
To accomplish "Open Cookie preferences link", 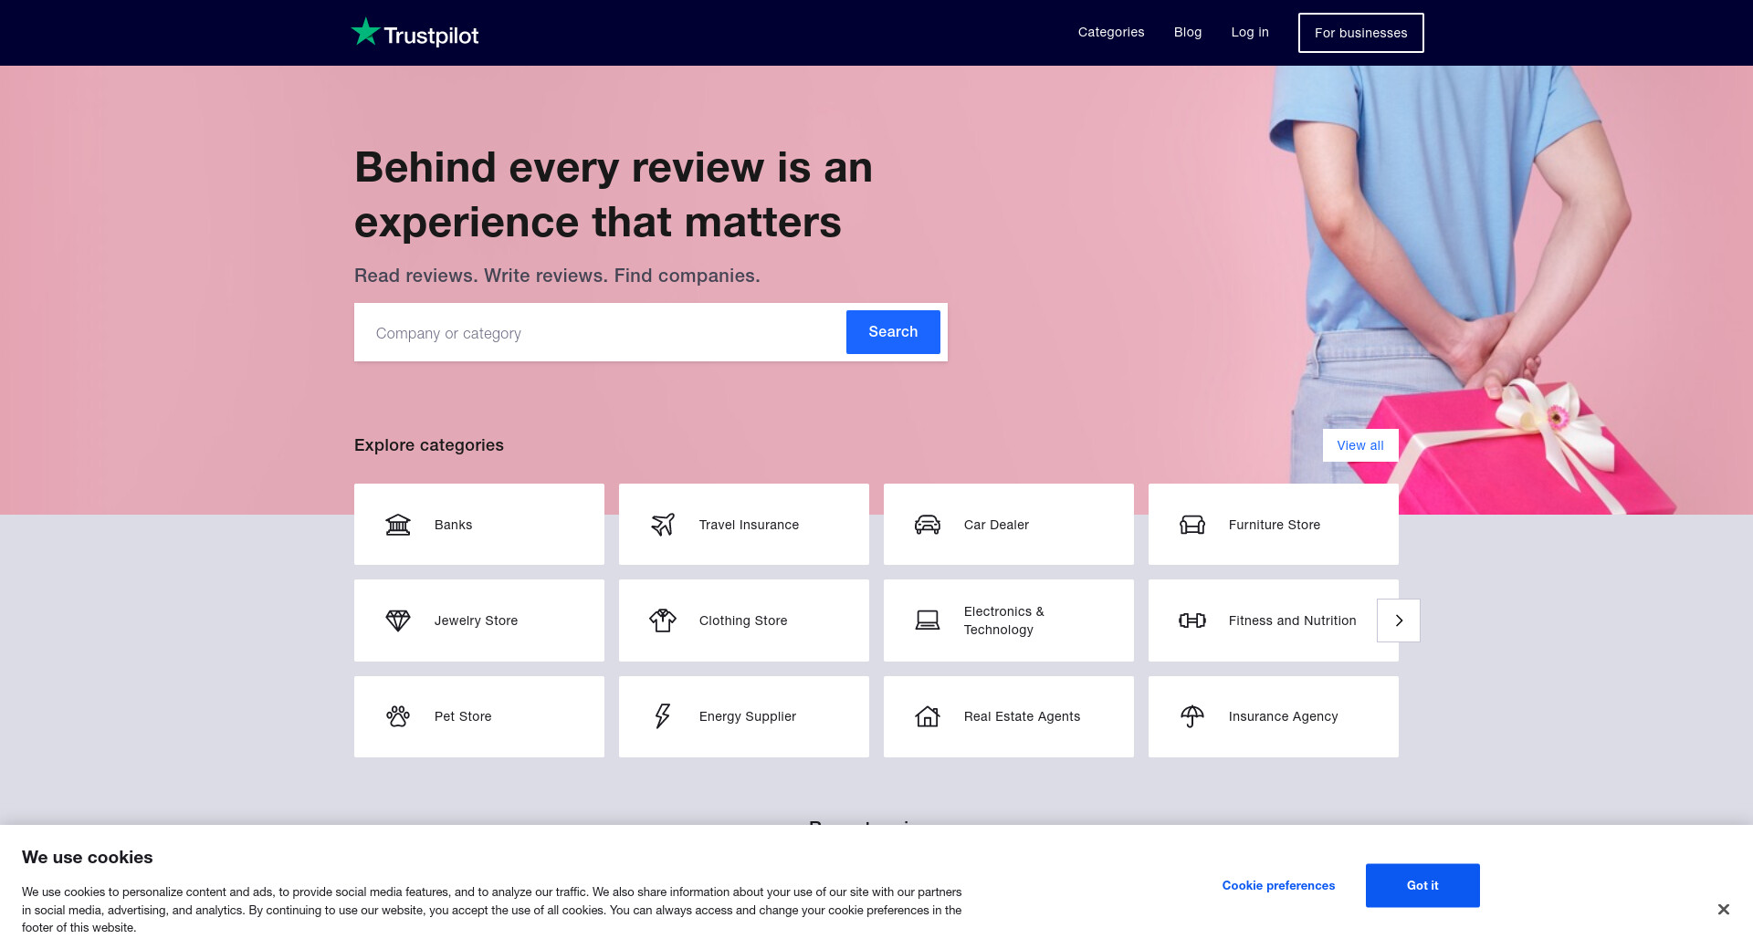I will pos(1278,885).
